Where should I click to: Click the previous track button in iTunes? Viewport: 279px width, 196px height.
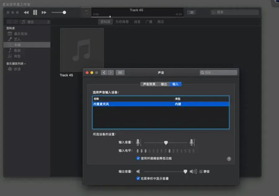tap(26, 12)
